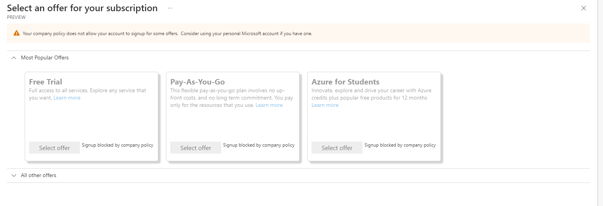Click the Free Trial card heading

(x=46, y=82)
